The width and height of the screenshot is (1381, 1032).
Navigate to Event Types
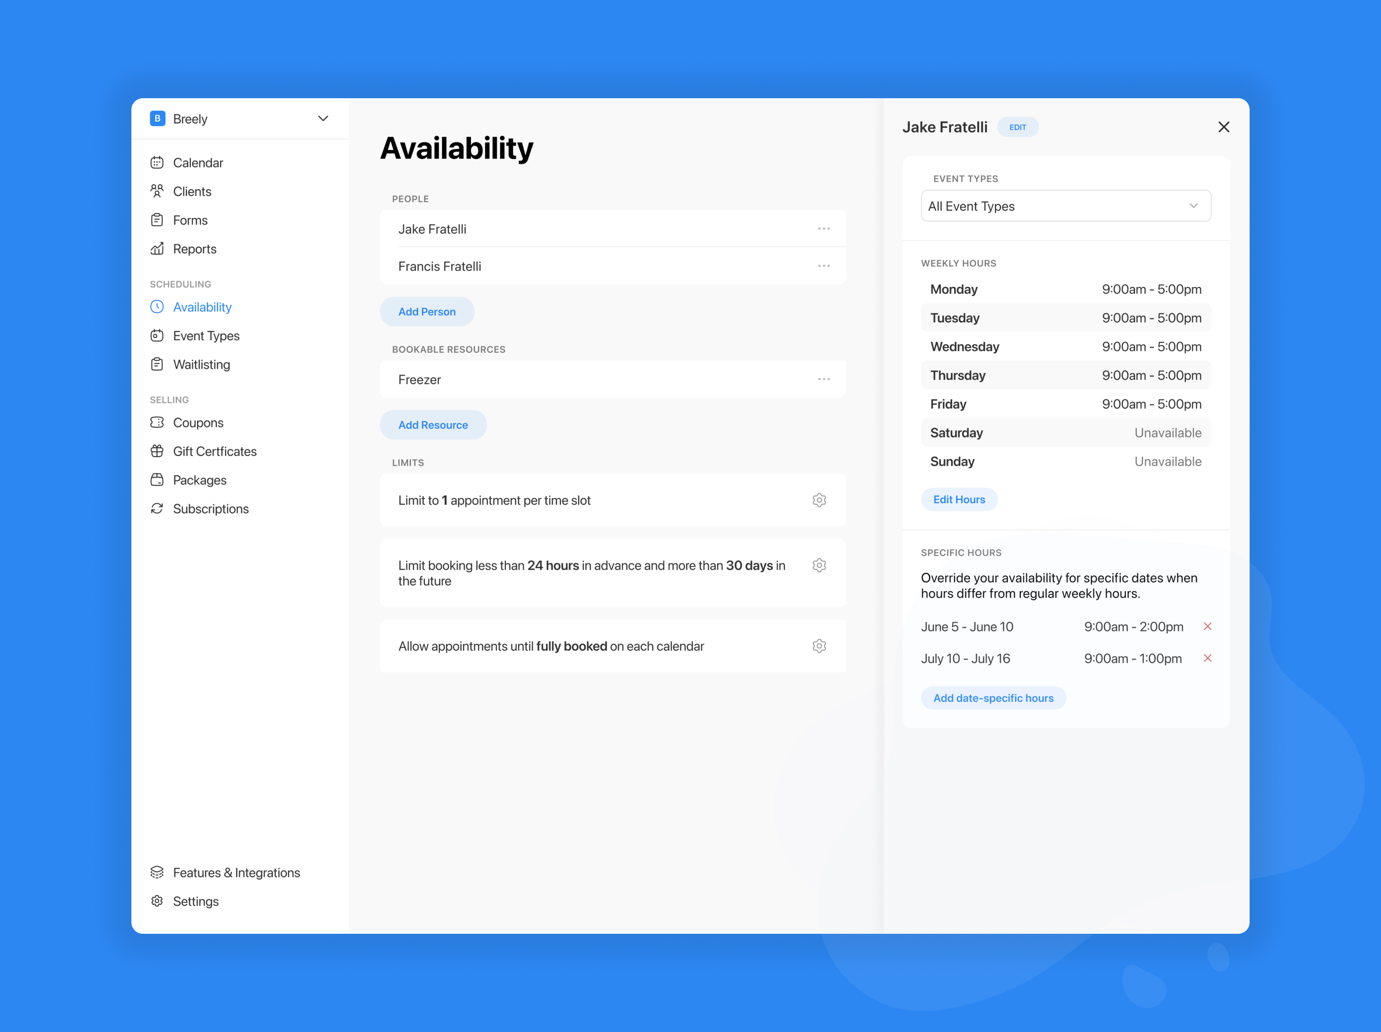(206, 336)
